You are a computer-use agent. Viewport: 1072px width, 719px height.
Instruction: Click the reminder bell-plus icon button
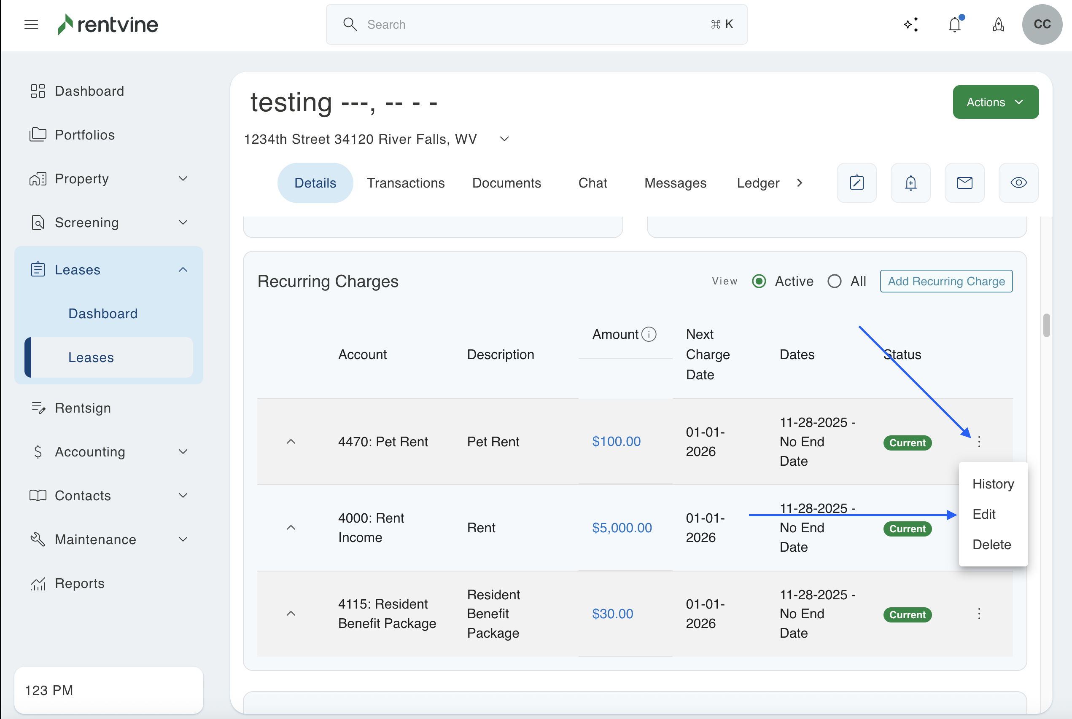(x=910, y=182)
